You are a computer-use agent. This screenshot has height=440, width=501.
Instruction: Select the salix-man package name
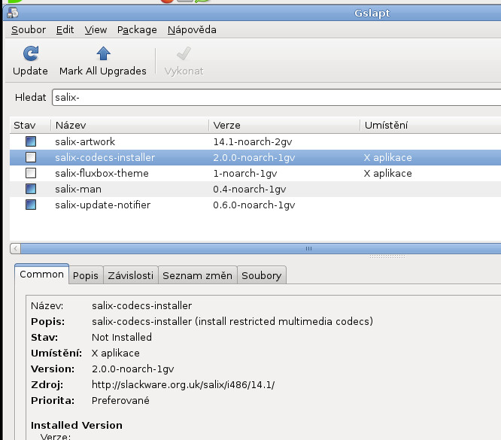78,190
